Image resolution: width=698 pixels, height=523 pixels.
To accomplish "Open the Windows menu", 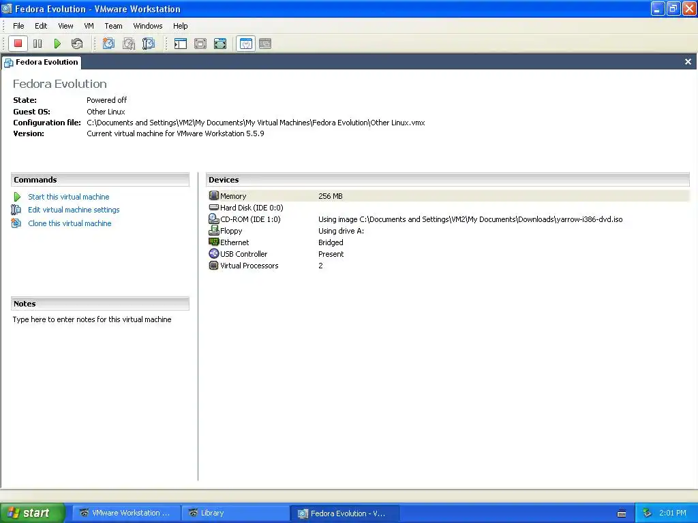I will (x=148, y=26).
